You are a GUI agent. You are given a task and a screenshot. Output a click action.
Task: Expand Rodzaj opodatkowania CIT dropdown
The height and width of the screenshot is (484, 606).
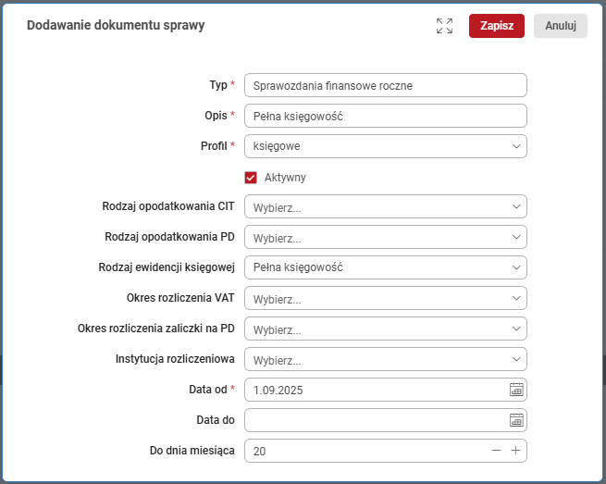tap(385, 207)
